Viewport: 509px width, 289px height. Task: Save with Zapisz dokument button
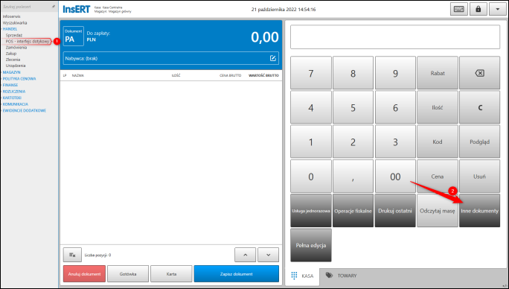[x=237, y=273]
